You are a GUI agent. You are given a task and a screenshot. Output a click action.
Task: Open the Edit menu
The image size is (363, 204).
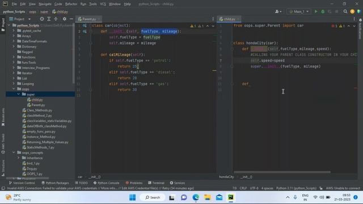click(x=23, y=4)
